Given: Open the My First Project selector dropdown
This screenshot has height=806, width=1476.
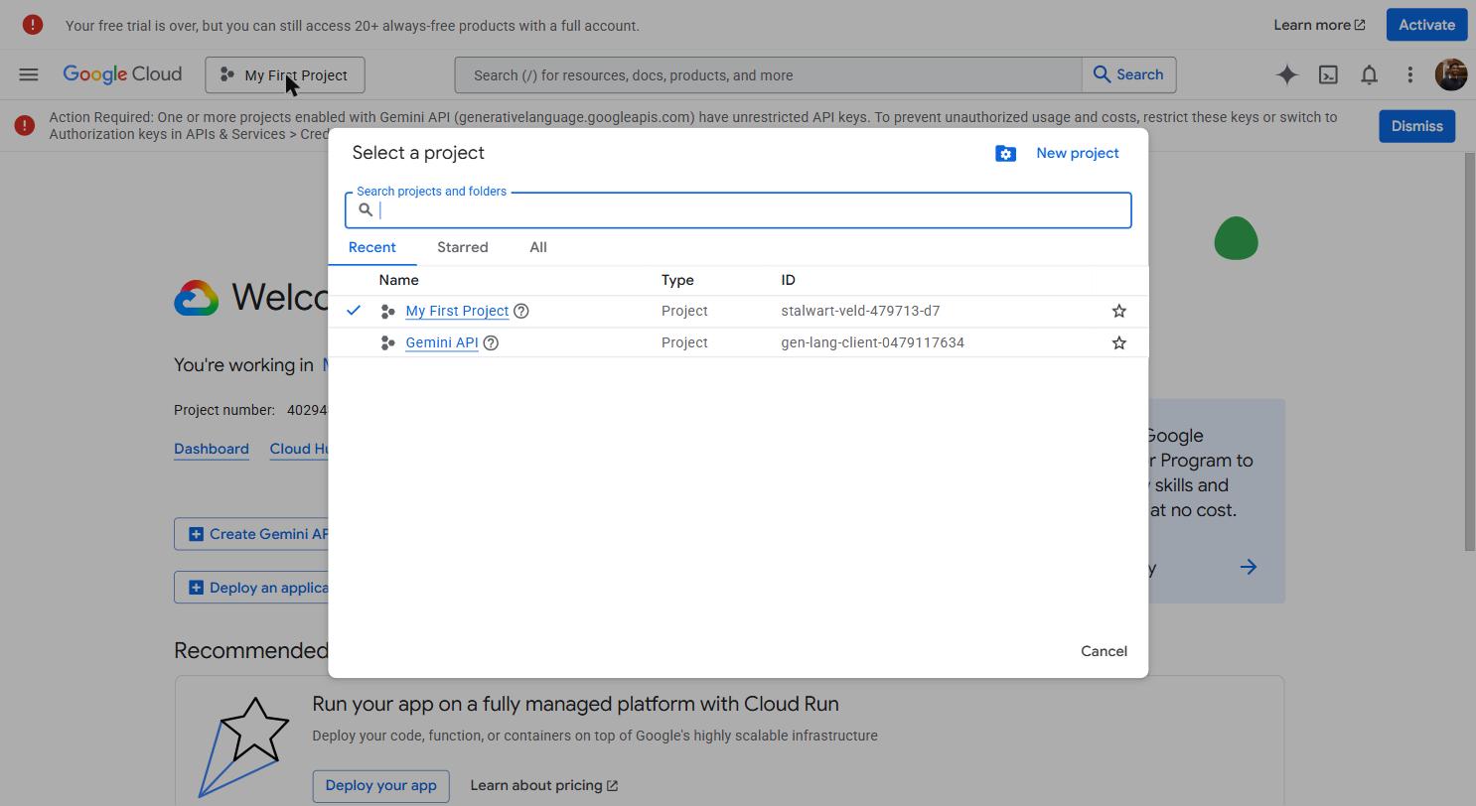Looking at the screenshot, I should point(285,74).
